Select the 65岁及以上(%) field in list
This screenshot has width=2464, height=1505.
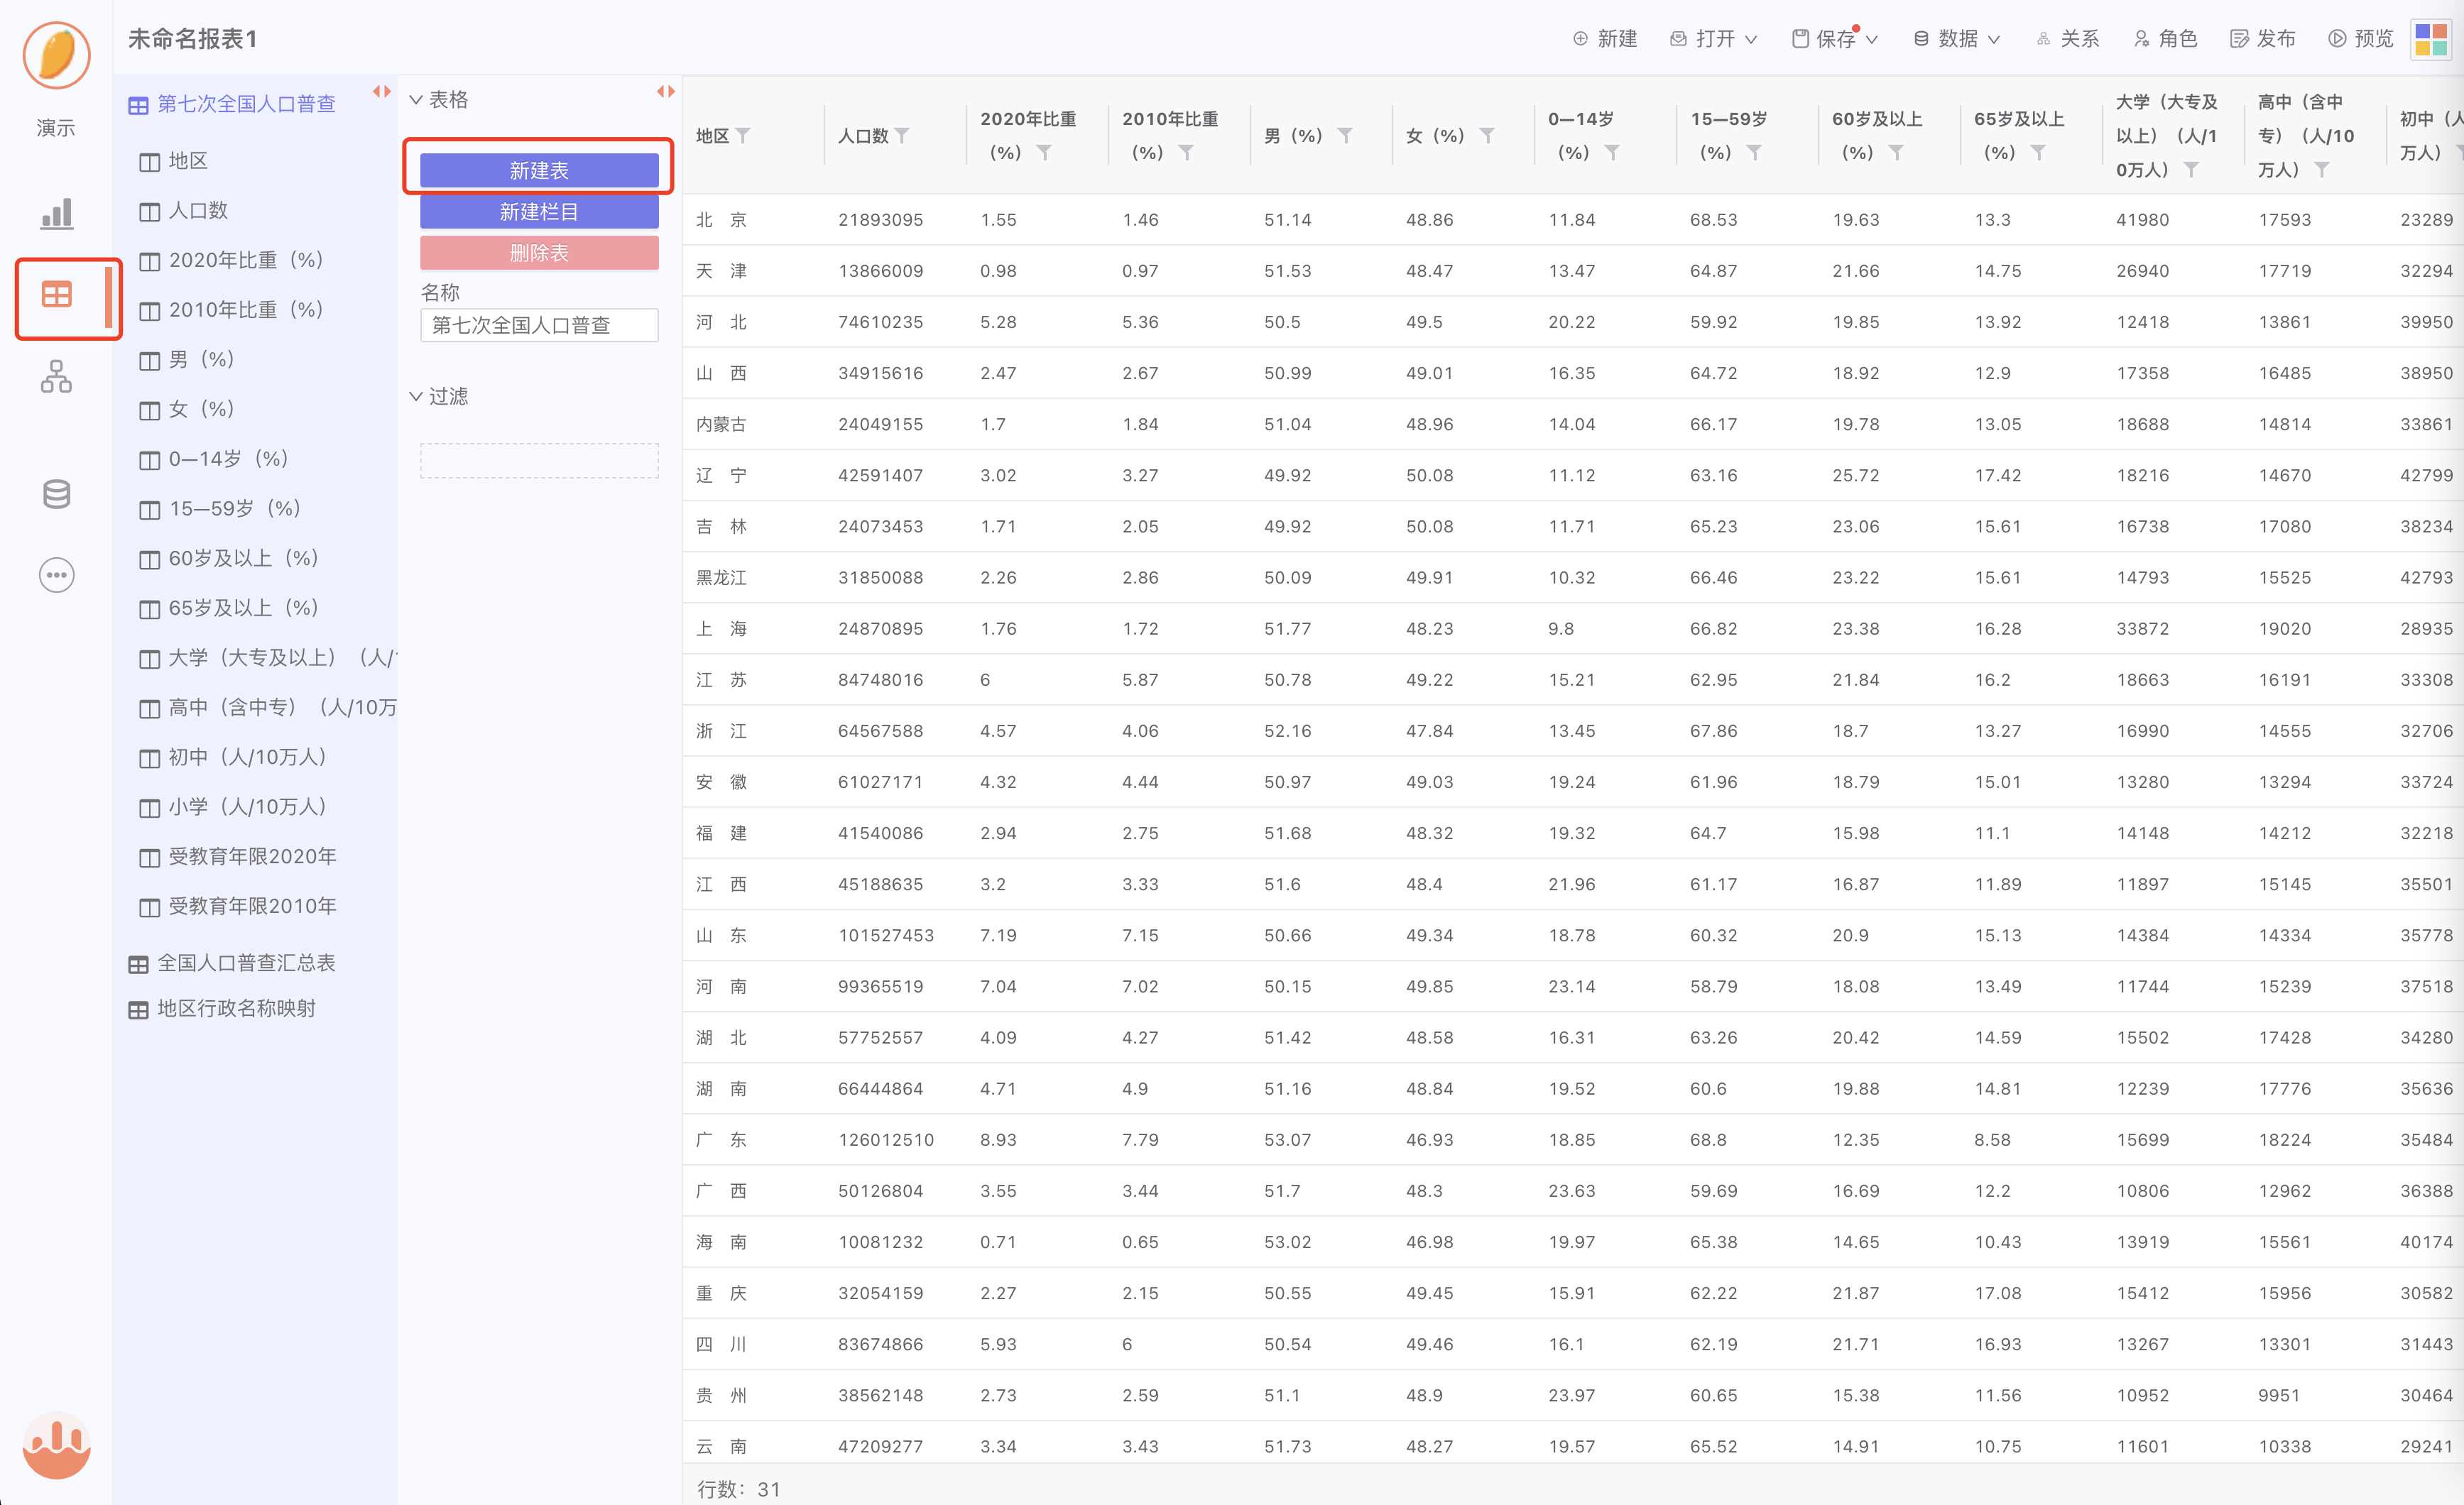coord(229,608)
